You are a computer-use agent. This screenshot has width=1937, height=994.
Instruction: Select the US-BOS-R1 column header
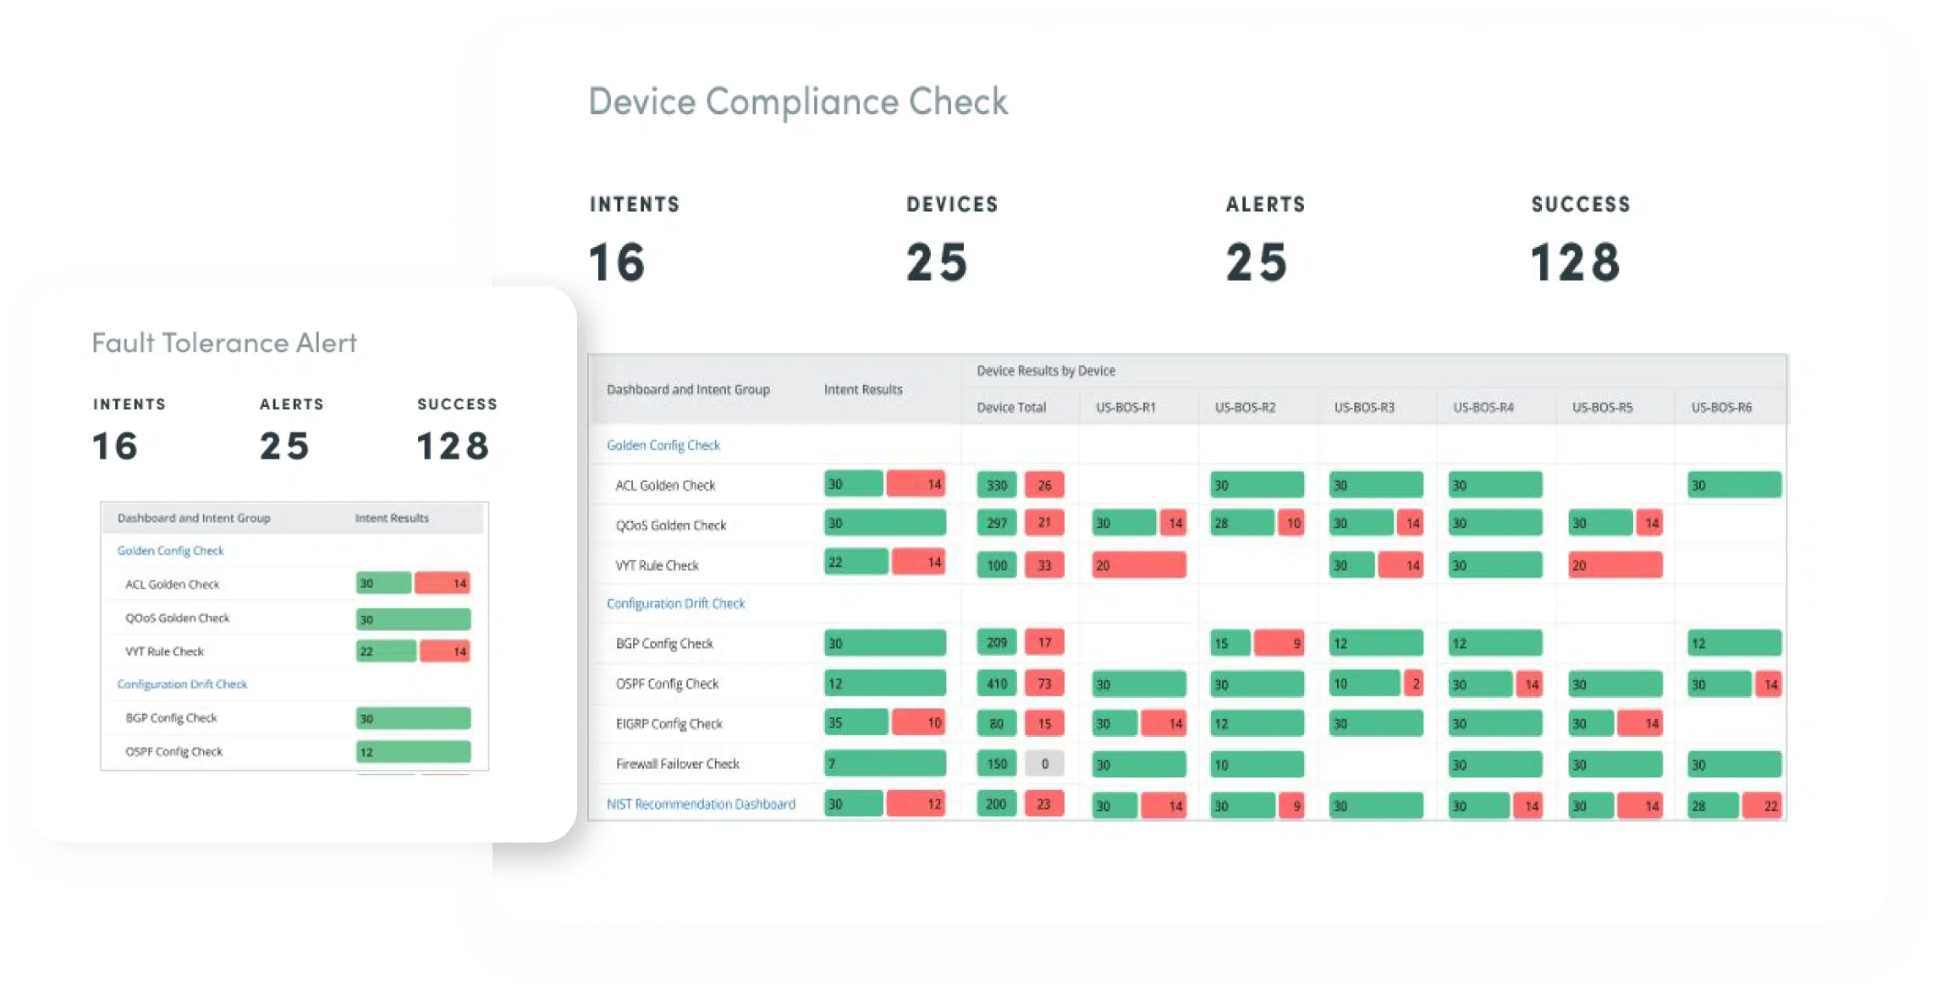(1125, 408)
